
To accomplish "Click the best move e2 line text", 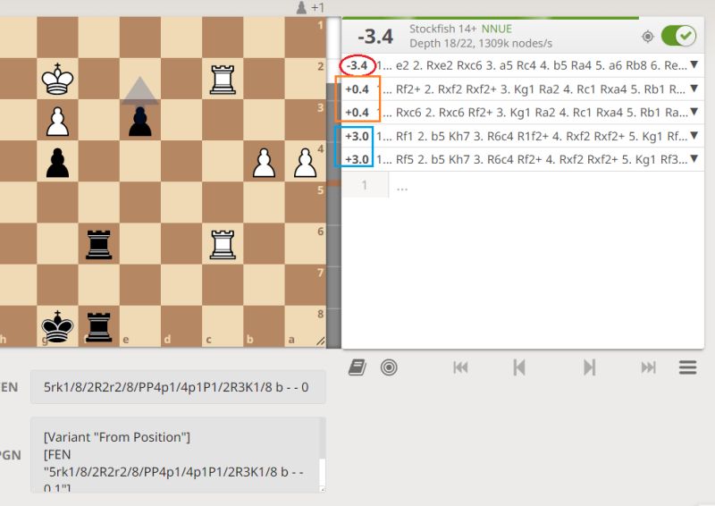I will coord(532,65).
